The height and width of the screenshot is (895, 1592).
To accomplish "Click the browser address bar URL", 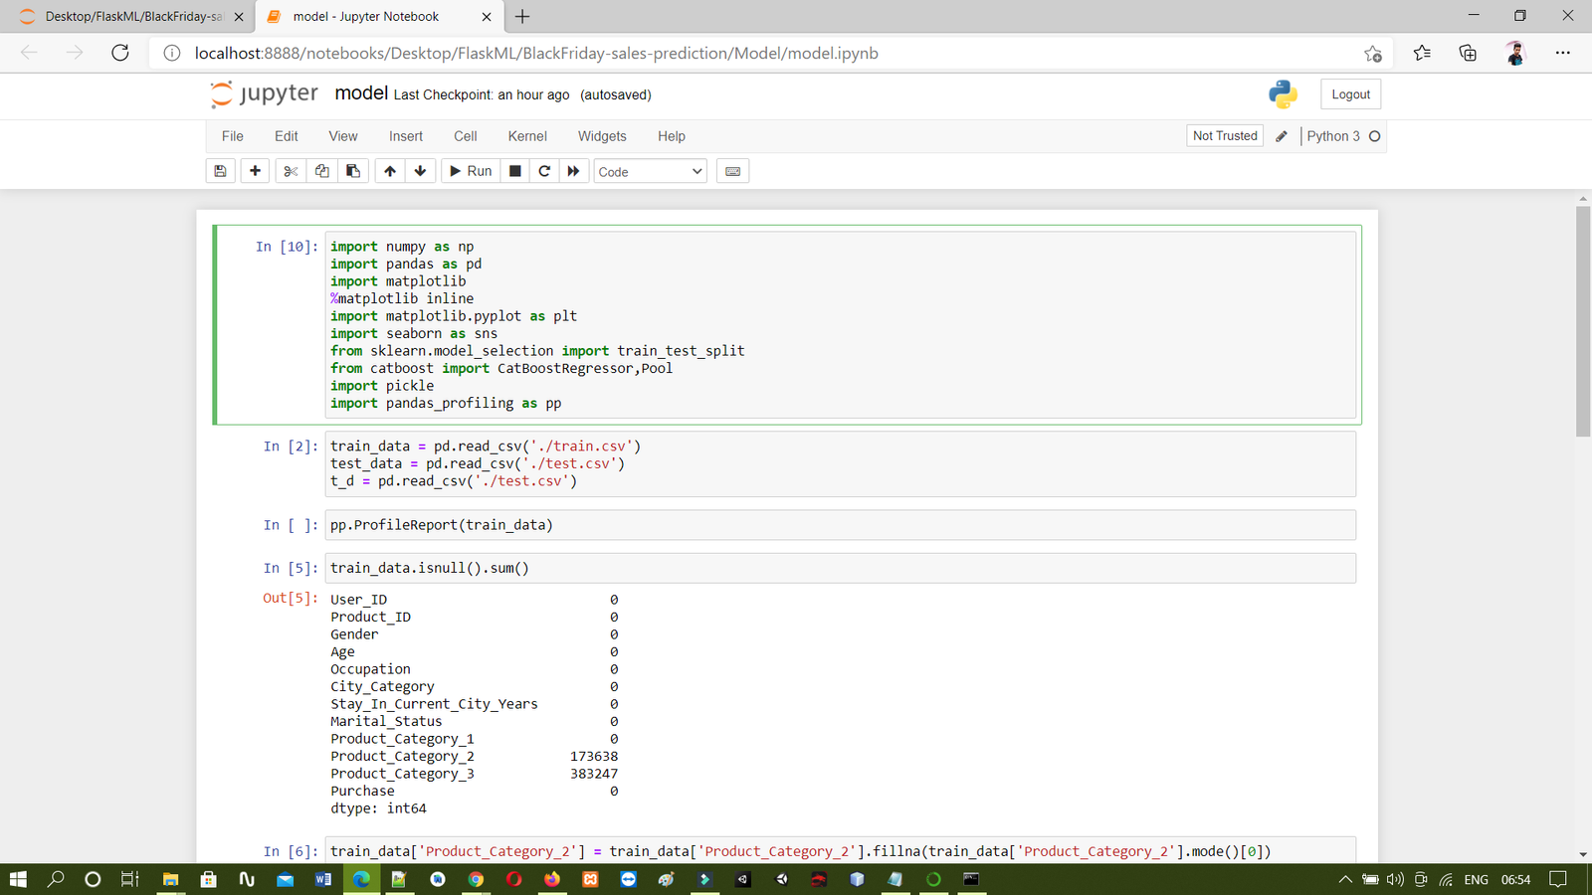I will [x=536, y=54].
